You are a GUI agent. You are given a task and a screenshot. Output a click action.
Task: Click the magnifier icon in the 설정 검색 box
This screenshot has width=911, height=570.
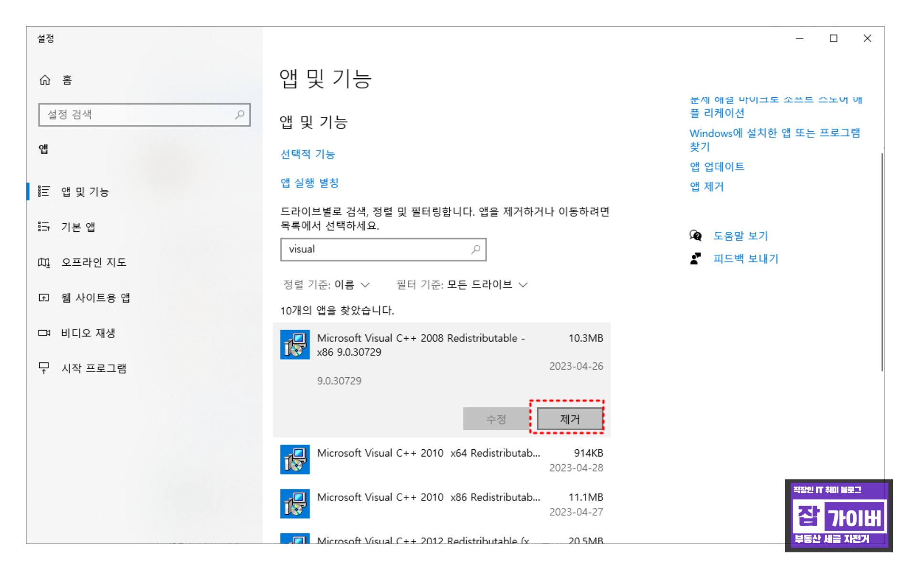click(x=240, y=114)
